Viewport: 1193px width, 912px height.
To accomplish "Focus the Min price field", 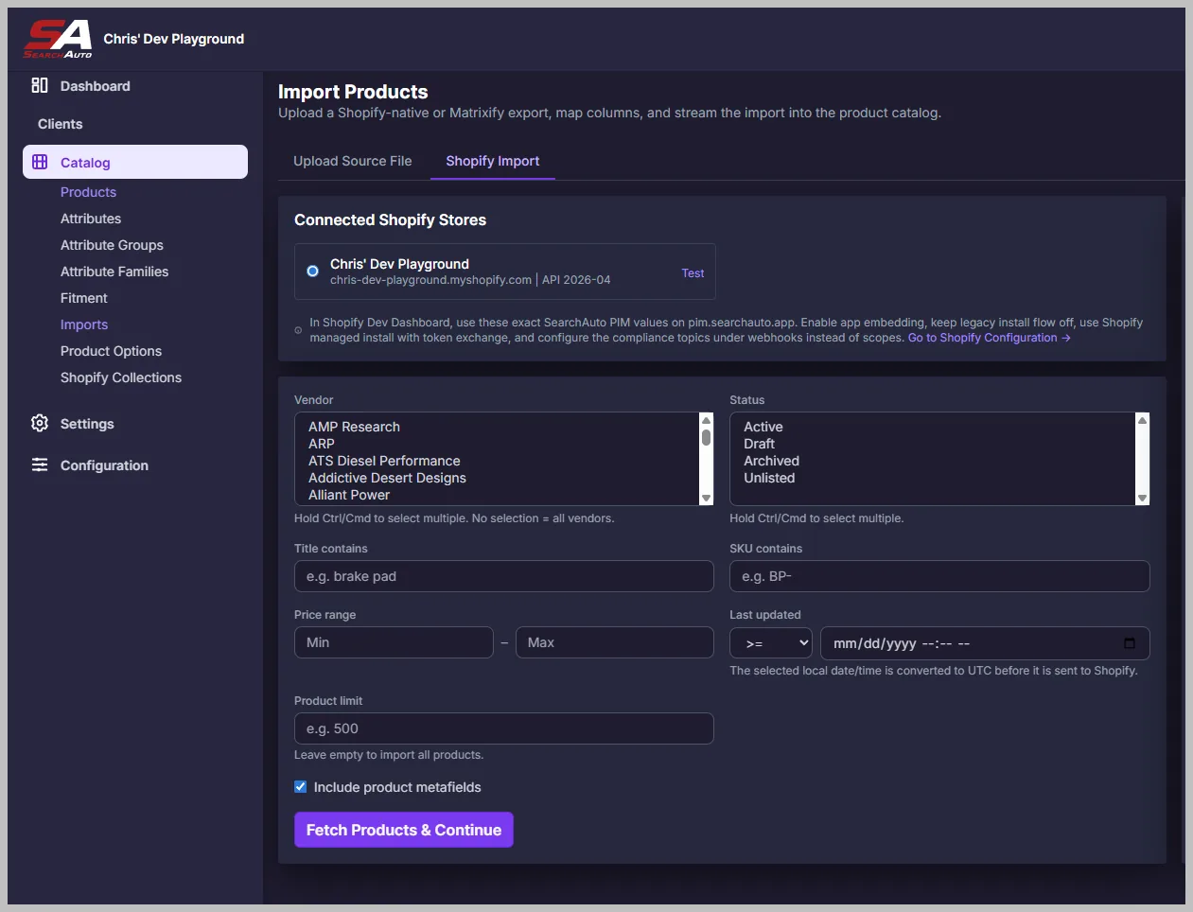I will [394, 642].
